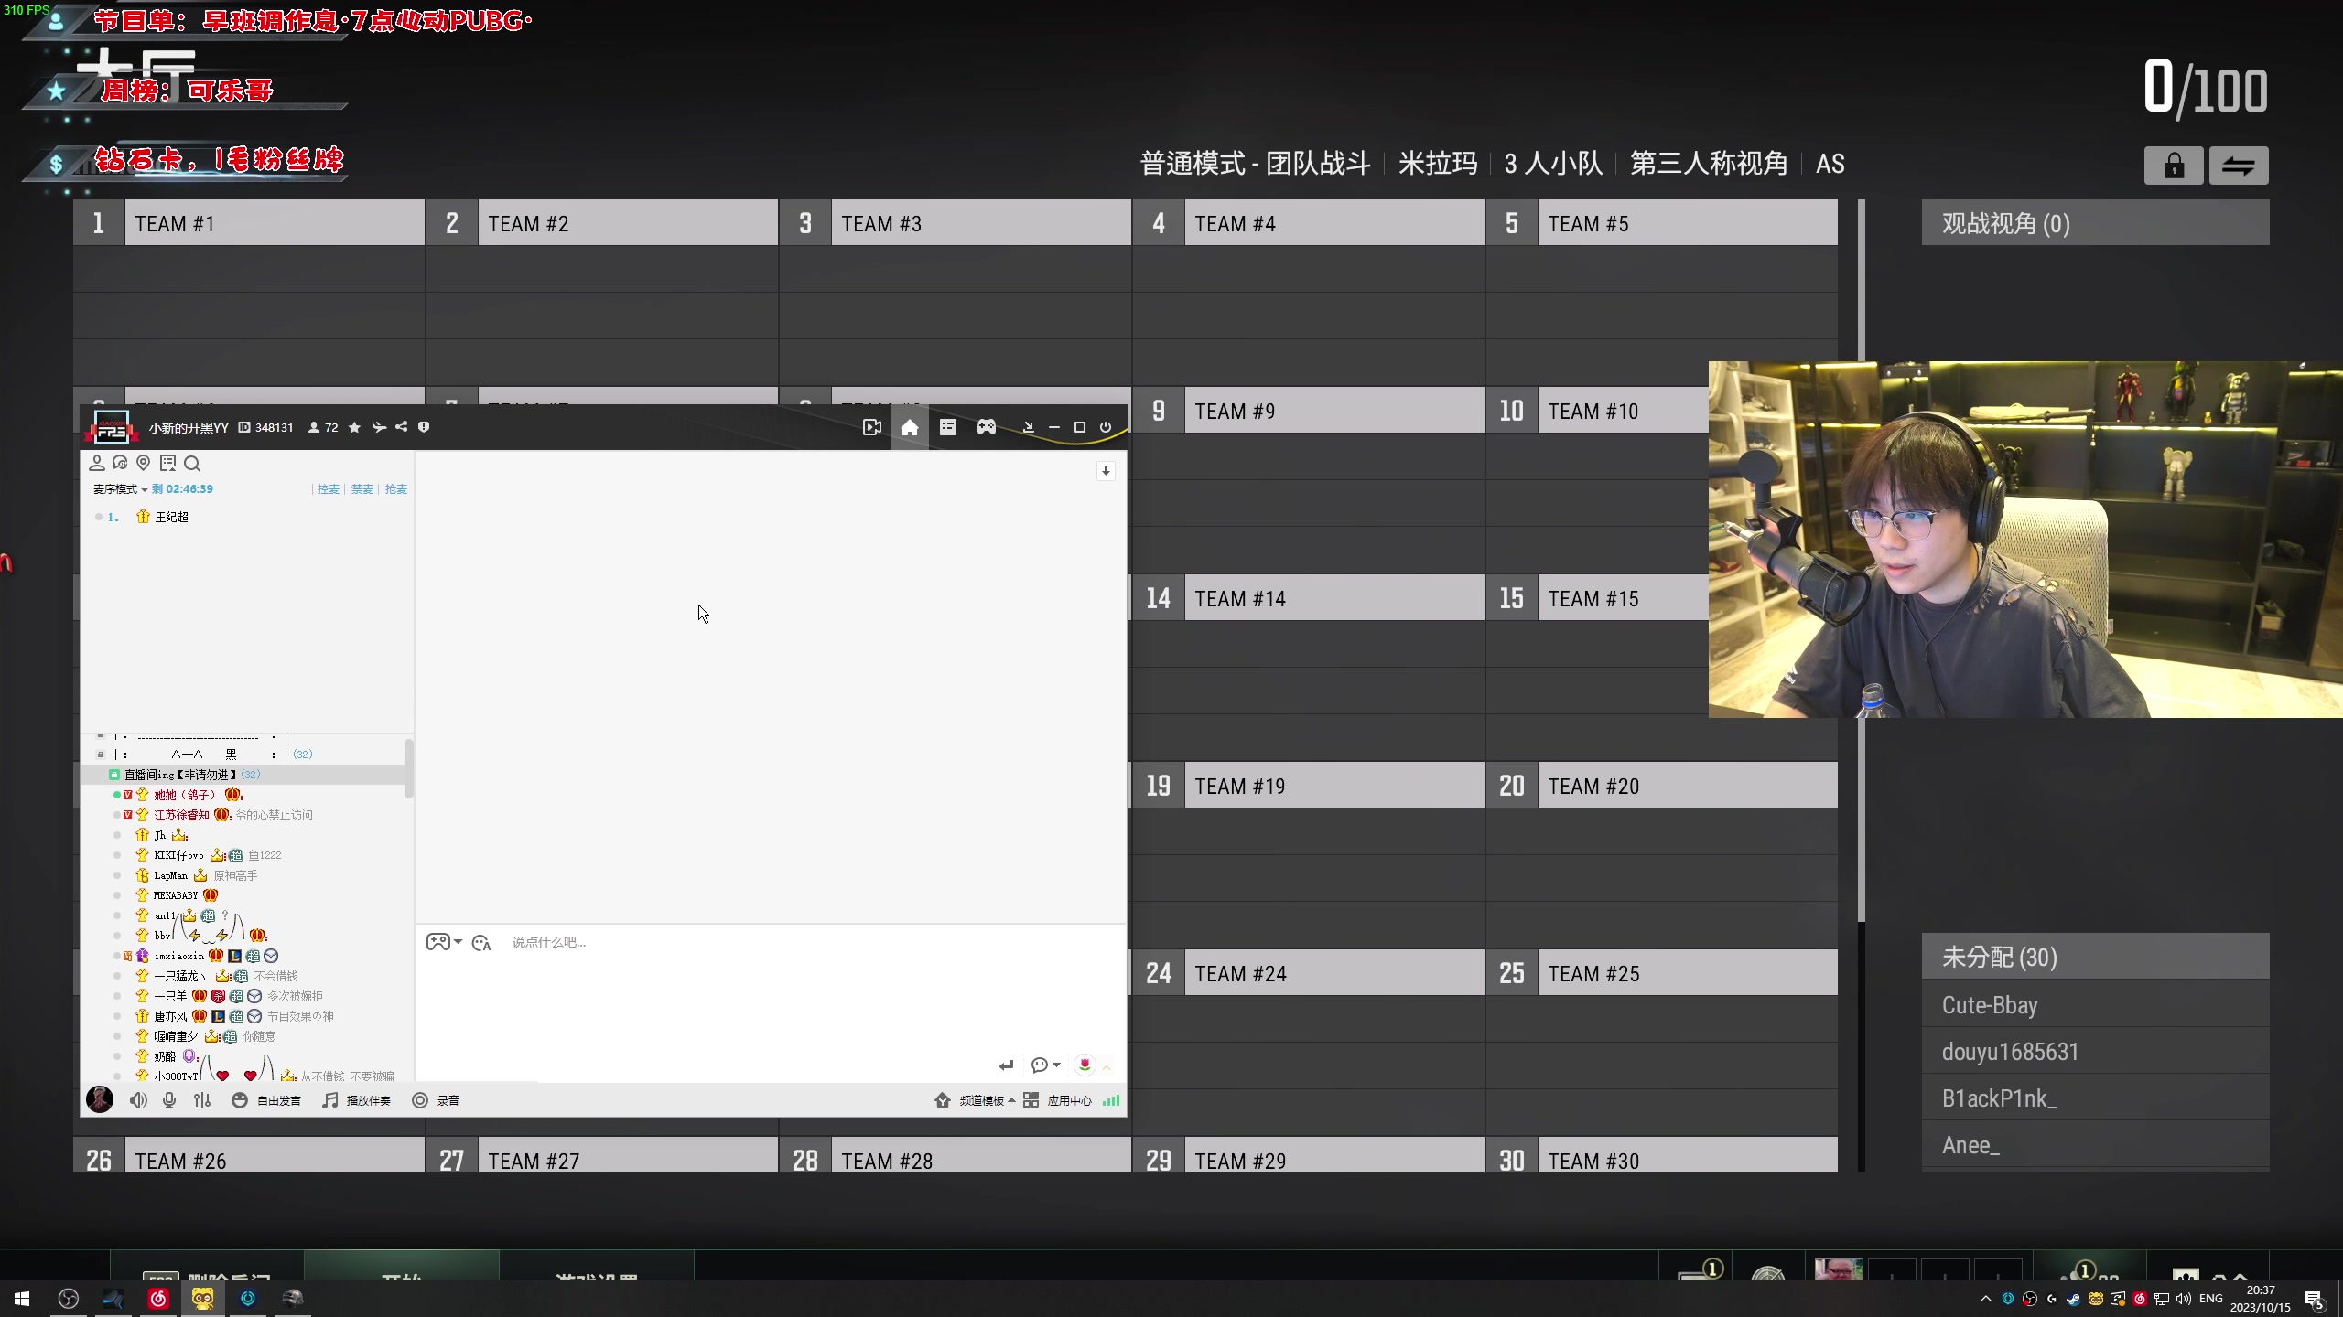Open the game center gamepad icon in YY

pyautogui.click(x=987, y=428)
